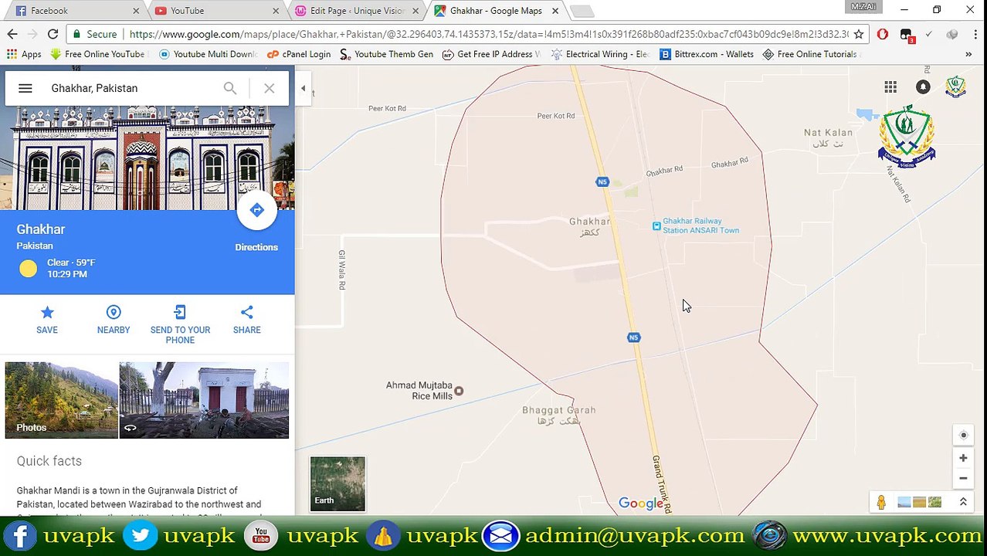Bookmark this page with the star

[858, 34]
